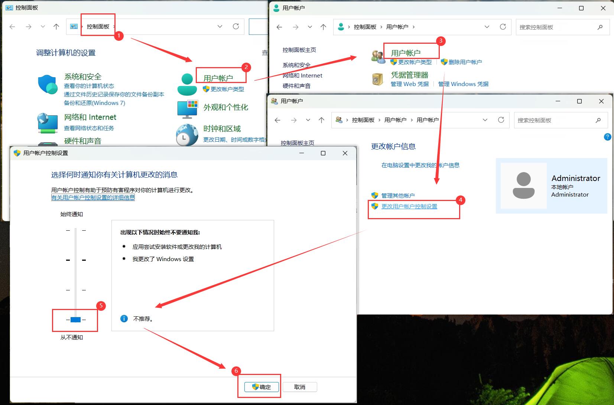The image size is (614, 405).
Task: Open the 管理 Windows 凭据 link
Action: coord(463,84)
